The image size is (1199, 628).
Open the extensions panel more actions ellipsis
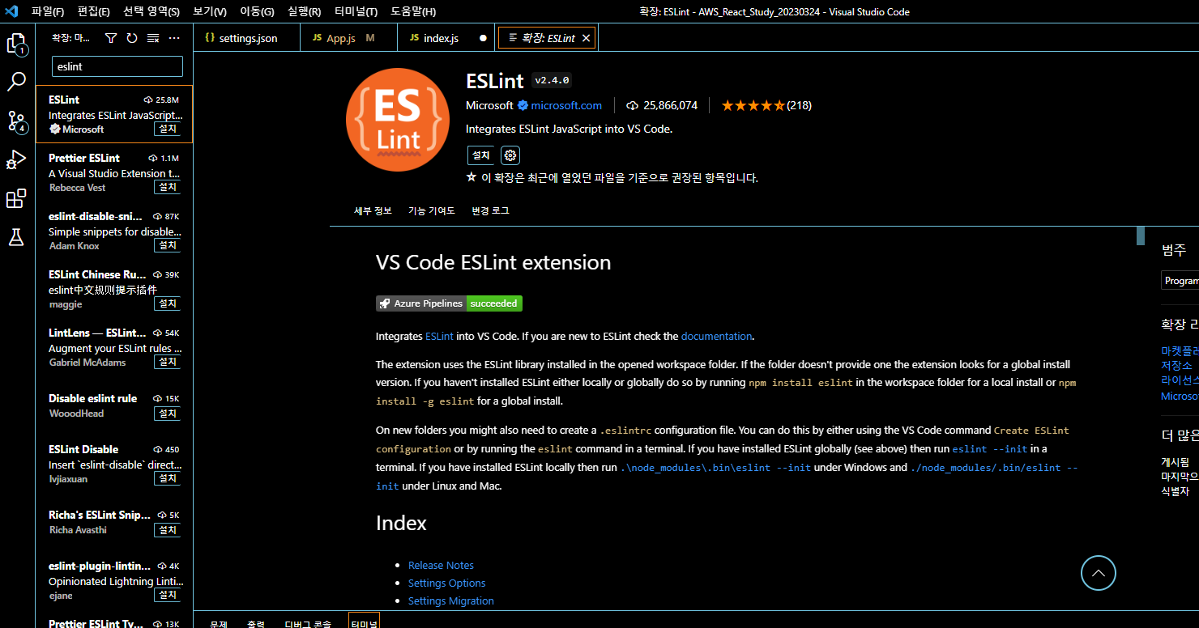174,38
